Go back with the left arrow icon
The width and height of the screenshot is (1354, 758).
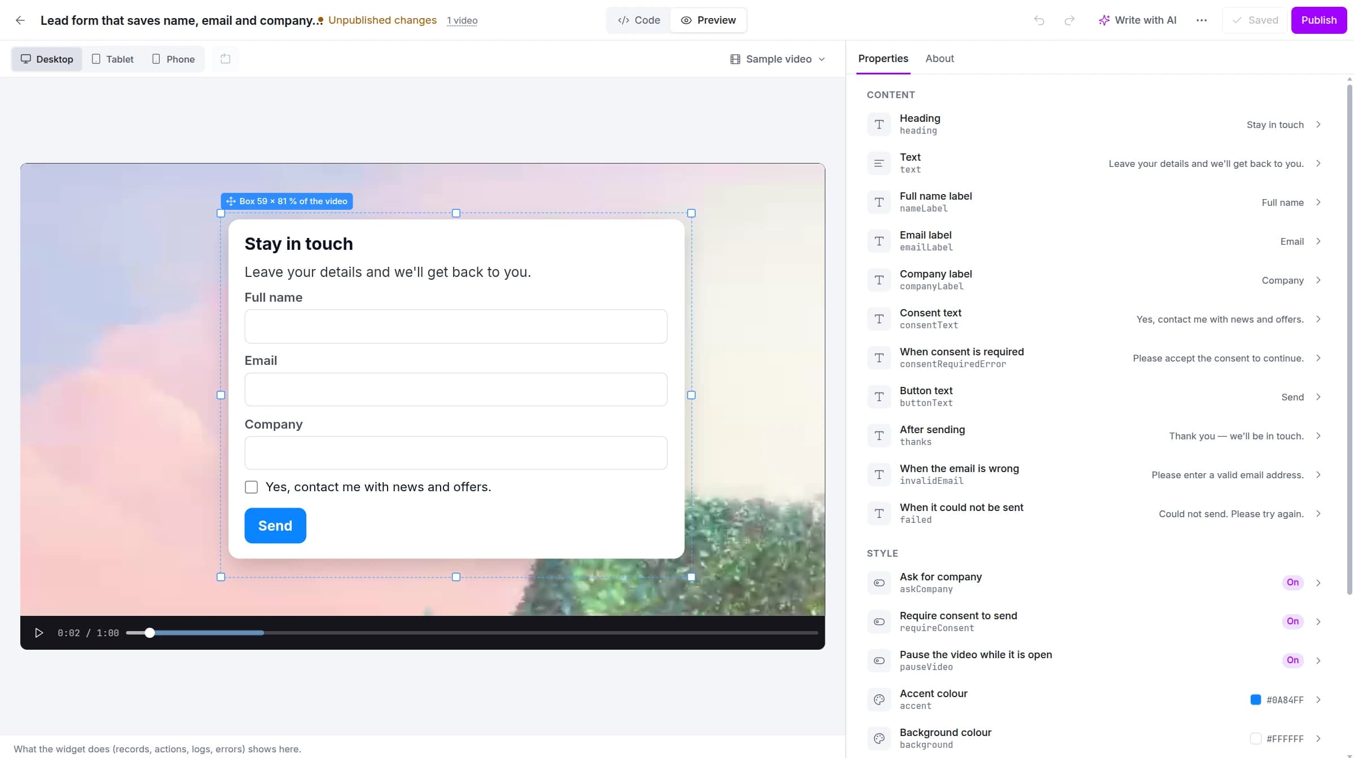[x=20, y=20]
